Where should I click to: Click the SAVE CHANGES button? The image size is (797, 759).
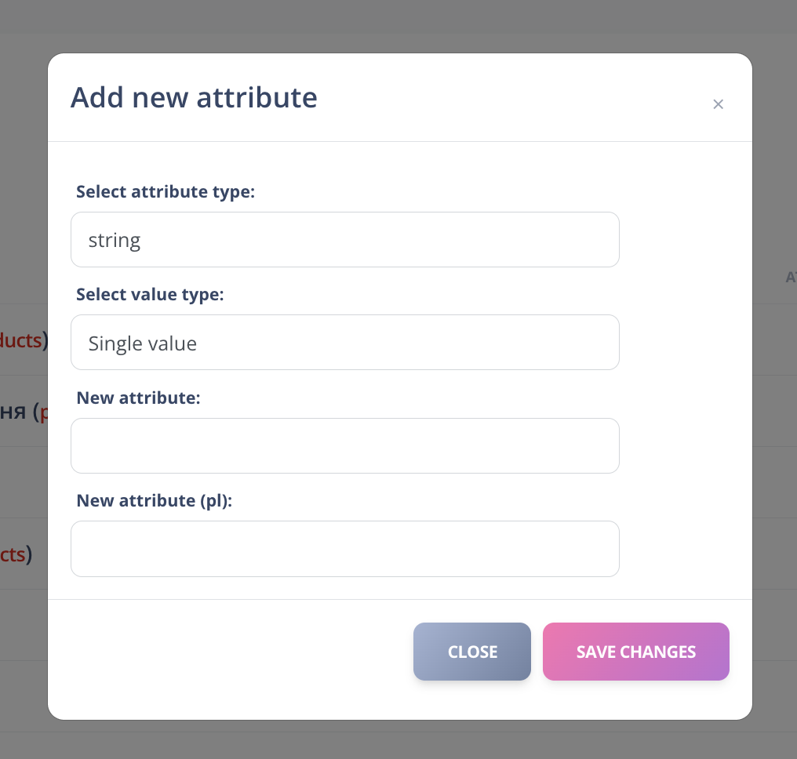coord(635,652)
